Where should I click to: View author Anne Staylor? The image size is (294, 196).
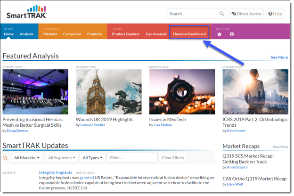[237, 167]
